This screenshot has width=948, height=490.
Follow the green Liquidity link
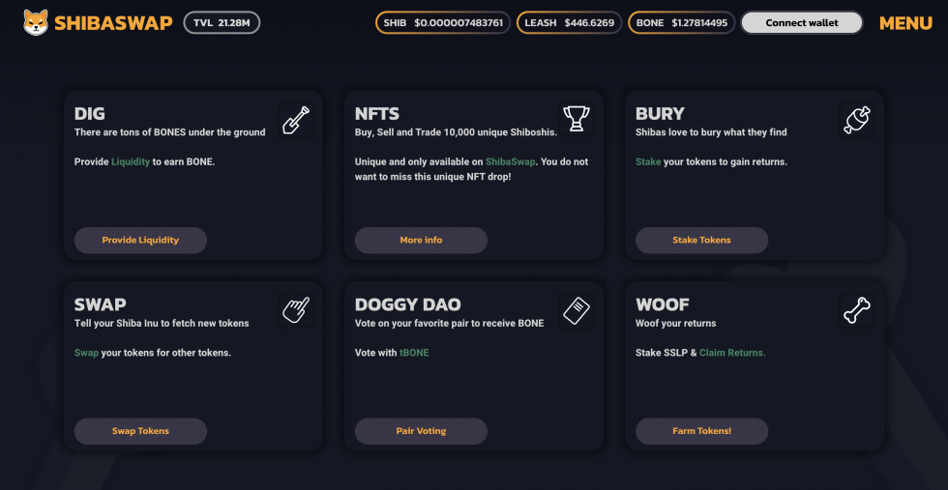coord(131,161)
